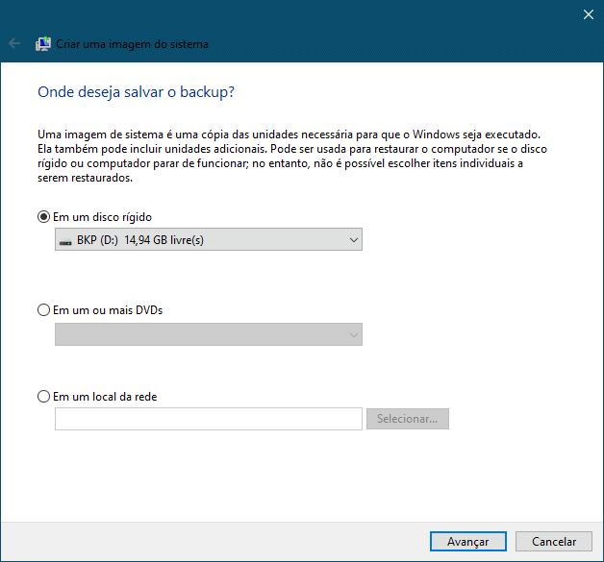Screen dimensions: 604x562
Task: Click the "Avançar" button to continue
Action: pyautogui.click(x=467, y=542)
